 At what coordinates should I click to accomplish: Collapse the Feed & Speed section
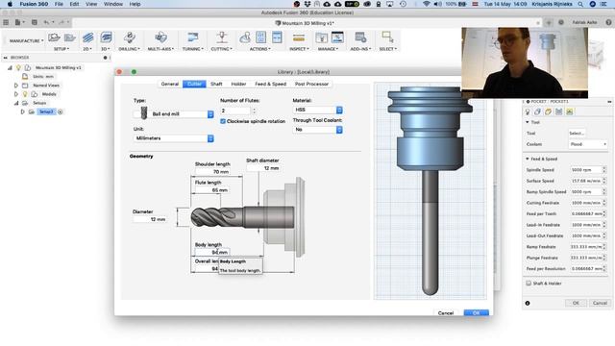tap(528, 159)
